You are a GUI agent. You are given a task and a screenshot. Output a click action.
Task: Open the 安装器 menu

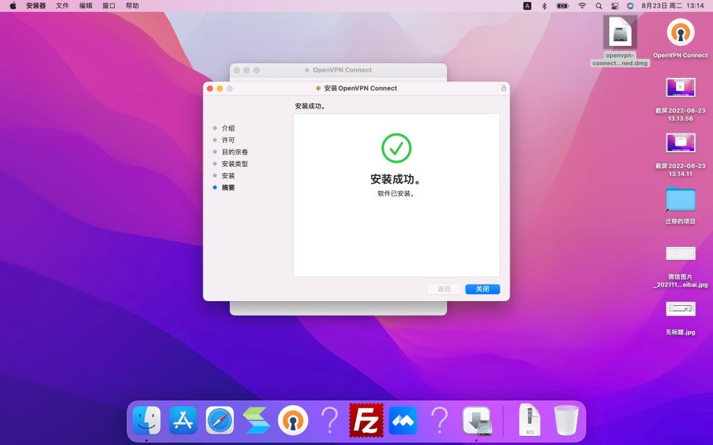pos(36,6)
